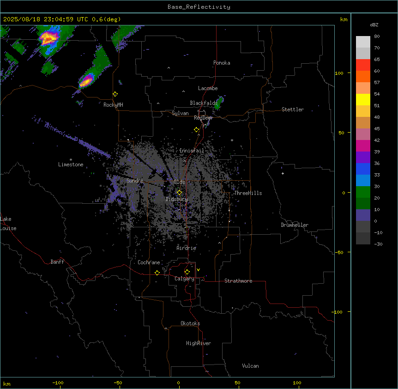Click the Drumheller label
Screen dimensions: 398x389
(x=295, y=225)
